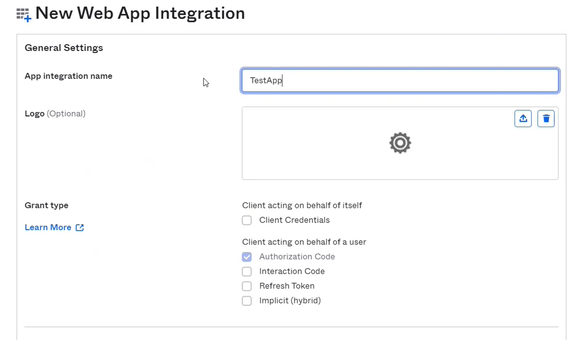Image resolution: width=579 pixels, height=340 pixels.
Task: Delete the logo using the trash icon
Action: [x=546, y=118]
